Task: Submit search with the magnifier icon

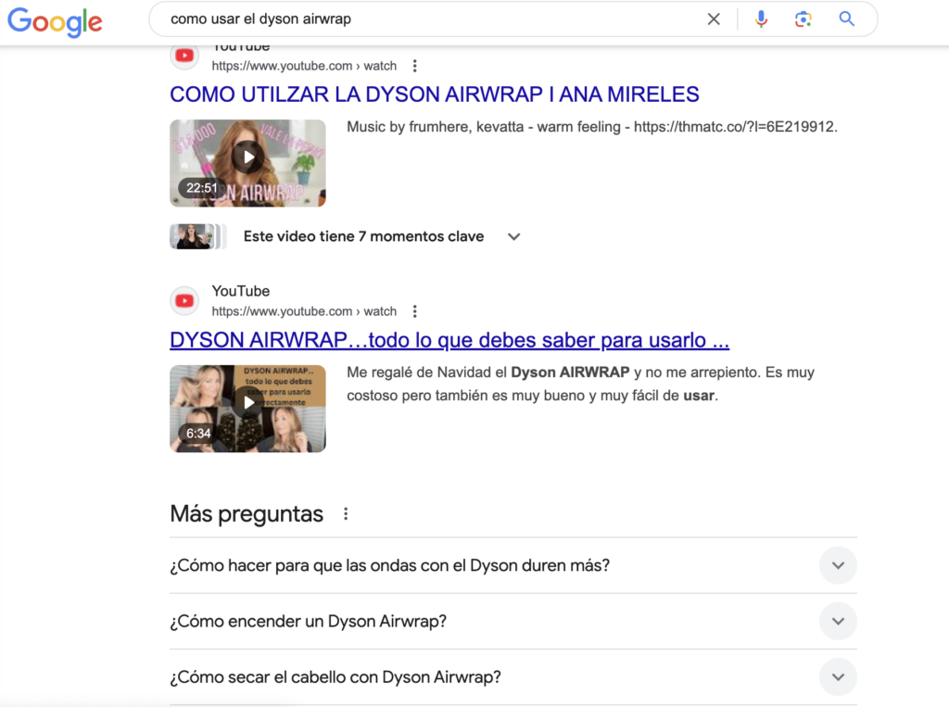Action: [x=847, y=19]
